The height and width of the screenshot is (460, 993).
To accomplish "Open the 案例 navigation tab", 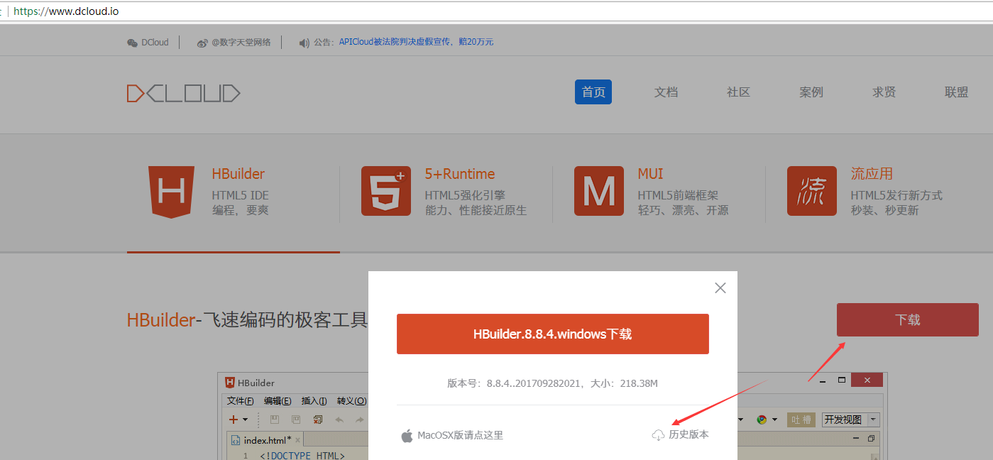I will tap(811, 92).
